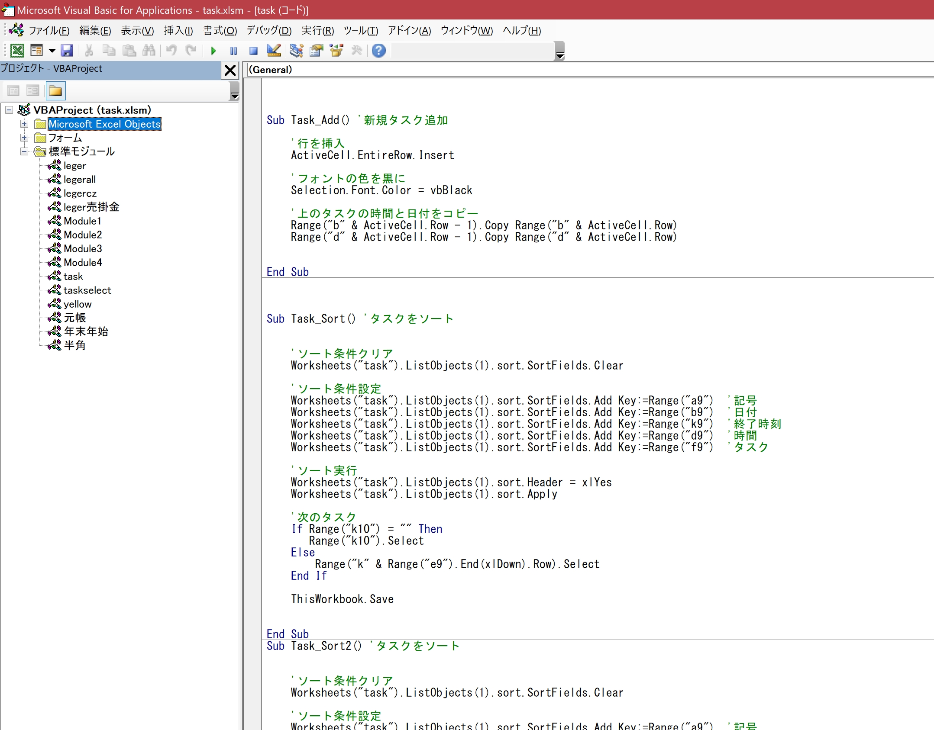
Task: Select Microsoft Excel Objects folder
Action: click(x=104, y=124)
